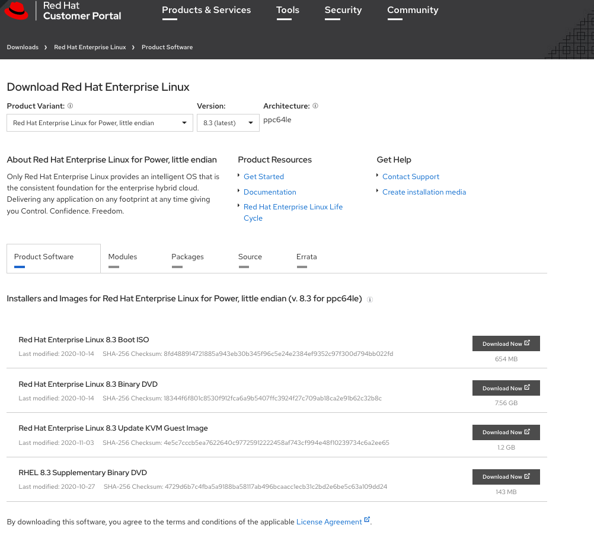Open the Version 8.3 (latest) dropdown
The width and height of the screenshot is (594, 541).
click(x=228, y=123)
